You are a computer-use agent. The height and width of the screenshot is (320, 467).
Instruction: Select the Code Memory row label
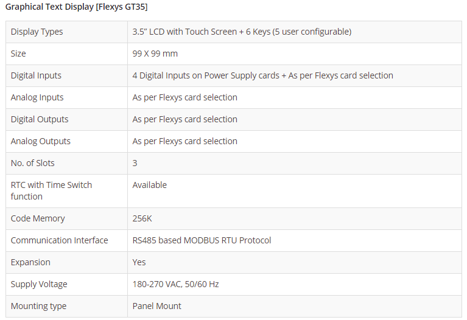(x=38, y=218)
